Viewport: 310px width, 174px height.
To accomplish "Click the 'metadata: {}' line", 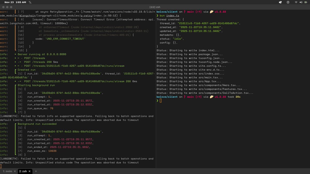I will click(x=170, y=35).
